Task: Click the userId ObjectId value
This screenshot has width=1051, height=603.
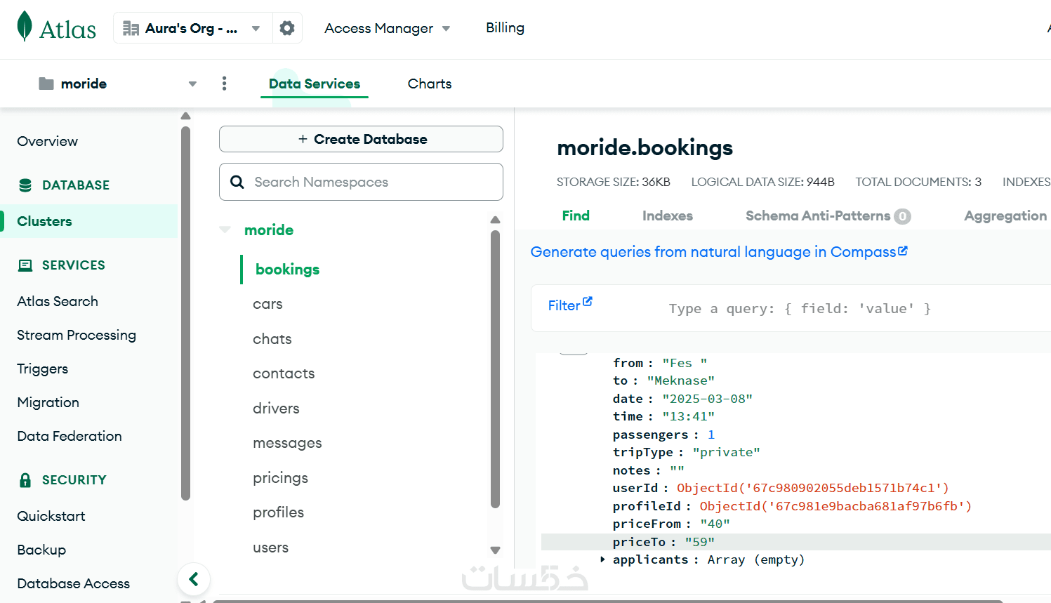Action: (813, 488)
